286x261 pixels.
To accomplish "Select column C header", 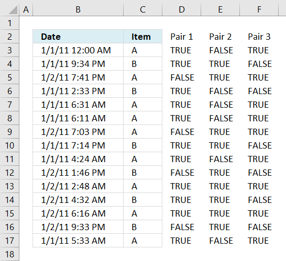I will pos(142,9).
